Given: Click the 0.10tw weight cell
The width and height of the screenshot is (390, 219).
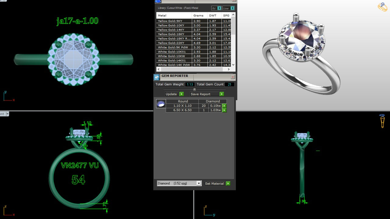Looking at the screenshot, I should [x=215, y=106].
